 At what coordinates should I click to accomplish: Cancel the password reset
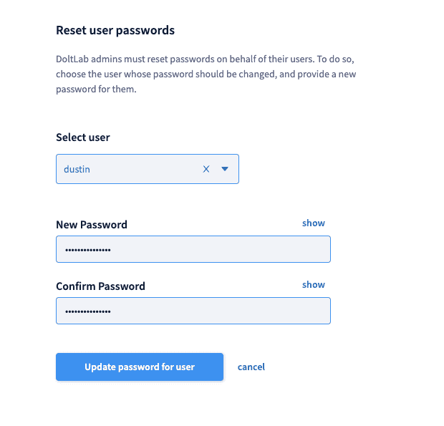(x=251, y=367)
